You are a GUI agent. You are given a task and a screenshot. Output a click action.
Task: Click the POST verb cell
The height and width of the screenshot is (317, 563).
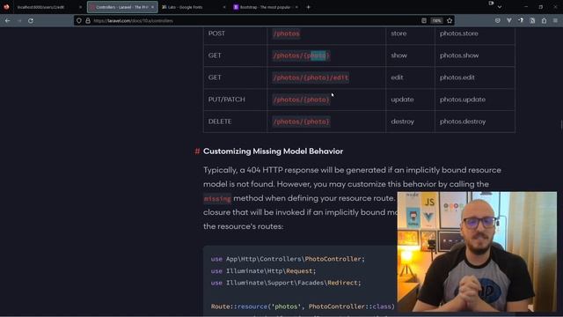coord(216,33)
